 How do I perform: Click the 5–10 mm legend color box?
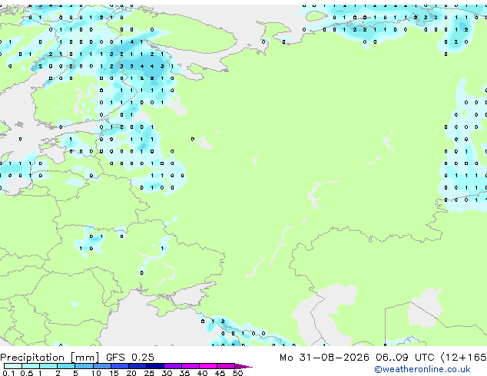pyautogui.click(x=84, y=366)
